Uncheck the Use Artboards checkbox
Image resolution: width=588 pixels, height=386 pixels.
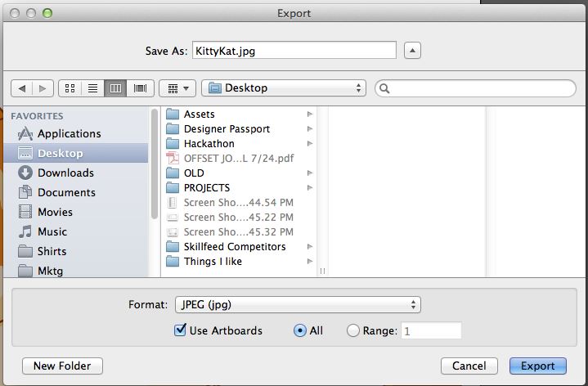[x=180, y=330]
